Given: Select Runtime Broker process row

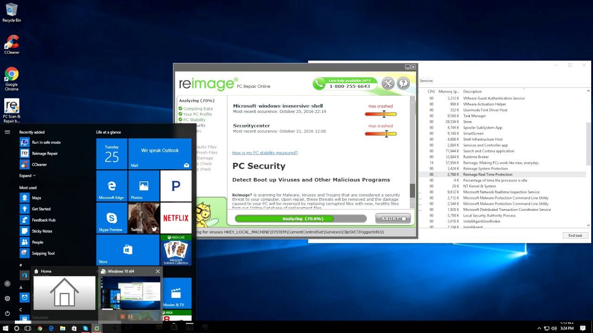Looking at the screenshot, I should [x=503, y=157].
